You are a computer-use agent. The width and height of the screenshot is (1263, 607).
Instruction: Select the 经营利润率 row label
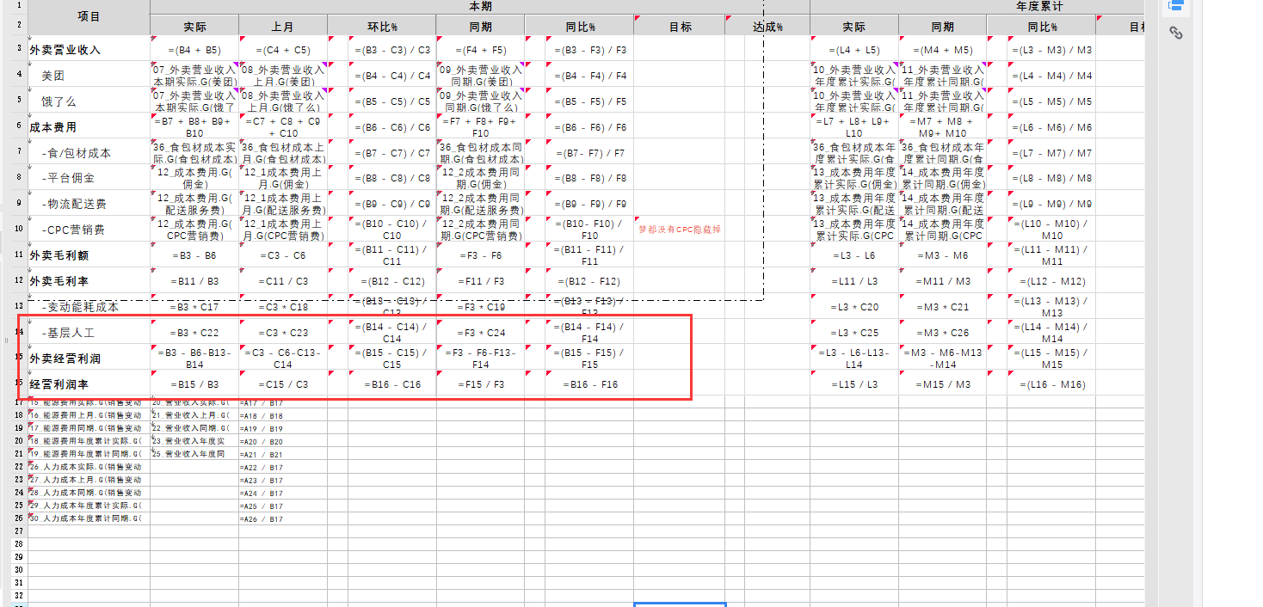89,383
